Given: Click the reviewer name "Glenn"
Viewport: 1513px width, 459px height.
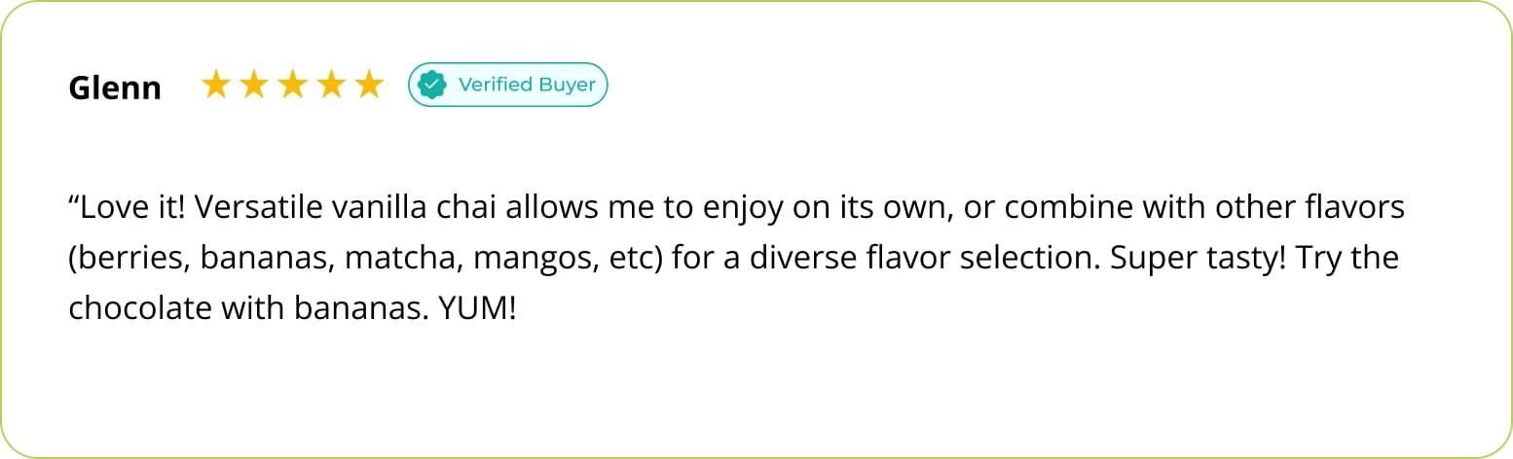Looking at the screenshot, I should [115, 88].
